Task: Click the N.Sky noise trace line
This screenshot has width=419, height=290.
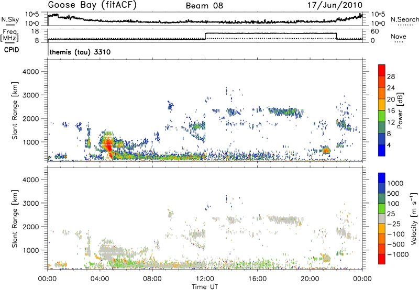Action: 205,21
